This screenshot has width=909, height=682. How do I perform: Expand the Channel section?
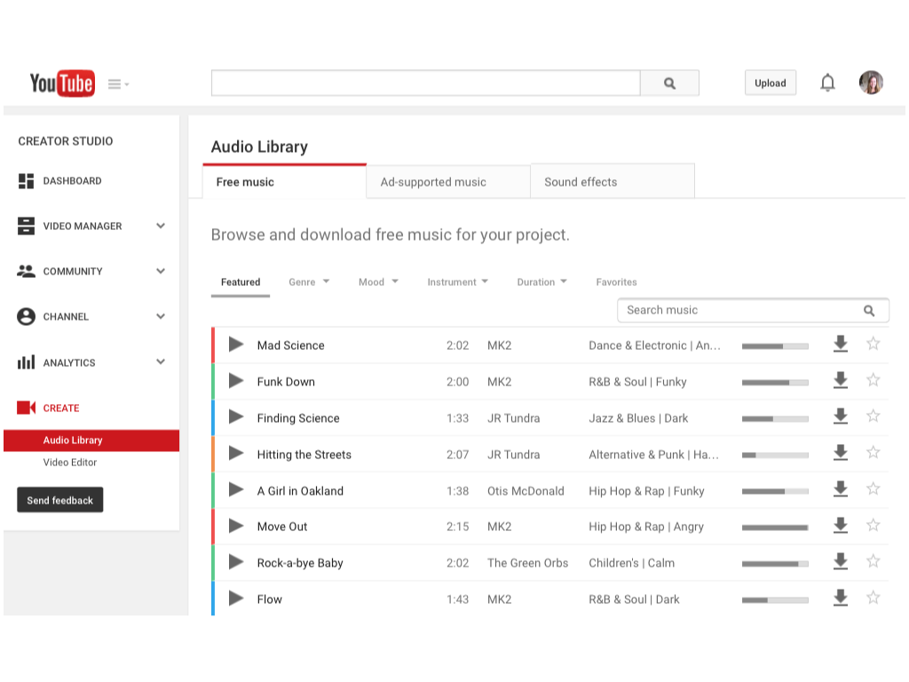161,316
